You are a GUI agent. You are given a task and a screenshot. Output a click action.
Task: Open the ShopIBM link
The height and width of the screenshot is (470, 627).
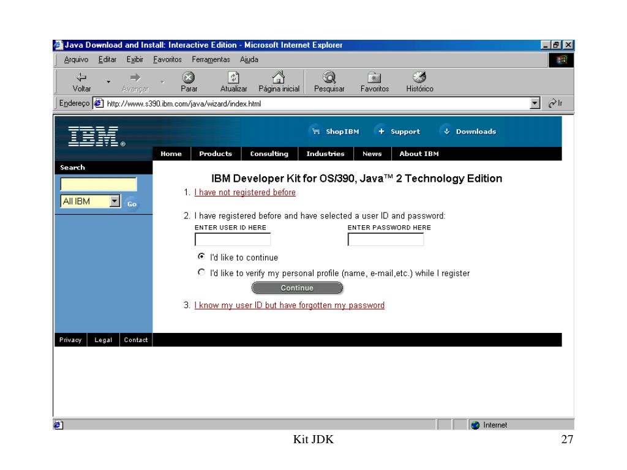coord(342,132)
